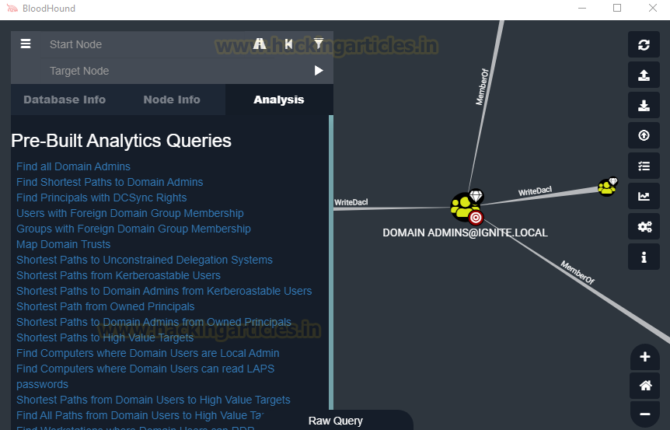This screenshot has height=430, width=670.
Task: Run Find Shortest Paths to Domain Admins
Action: (110, 182)
